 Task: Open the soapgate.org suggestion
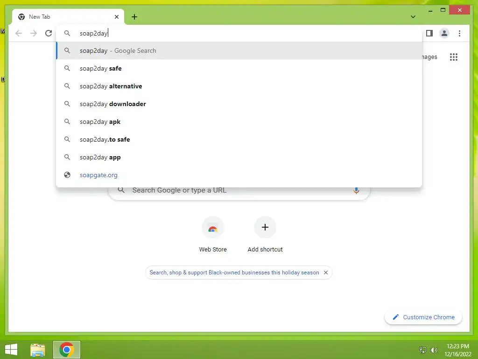tap(239, 175)
